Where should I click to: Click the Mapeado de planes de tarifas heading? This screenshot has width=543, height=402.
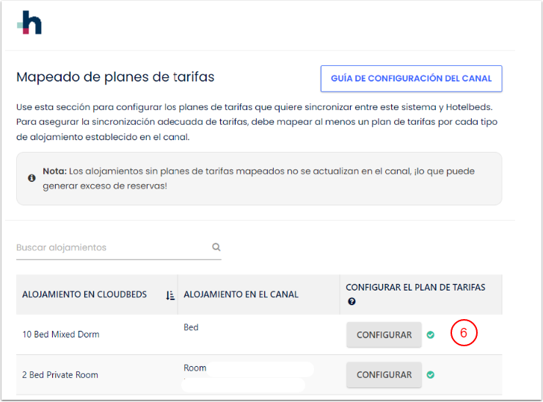coord(115,77)
